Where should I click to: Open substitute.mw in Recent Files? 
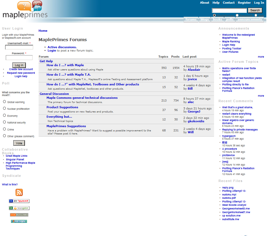coord(230,219)
